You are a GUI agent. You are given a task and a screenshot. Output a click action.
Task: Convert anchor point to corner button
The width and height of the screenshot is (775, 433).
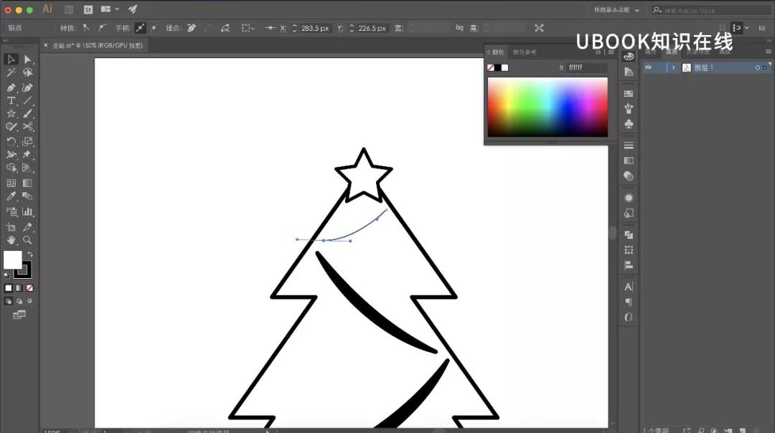point(87,28)
